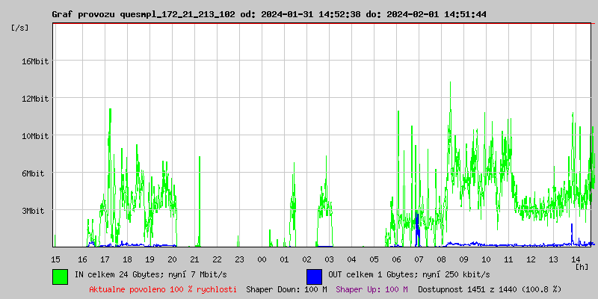The image size is (598, 299).
Task: Select hour 00 on the time axis
Action: coord(262,259)
